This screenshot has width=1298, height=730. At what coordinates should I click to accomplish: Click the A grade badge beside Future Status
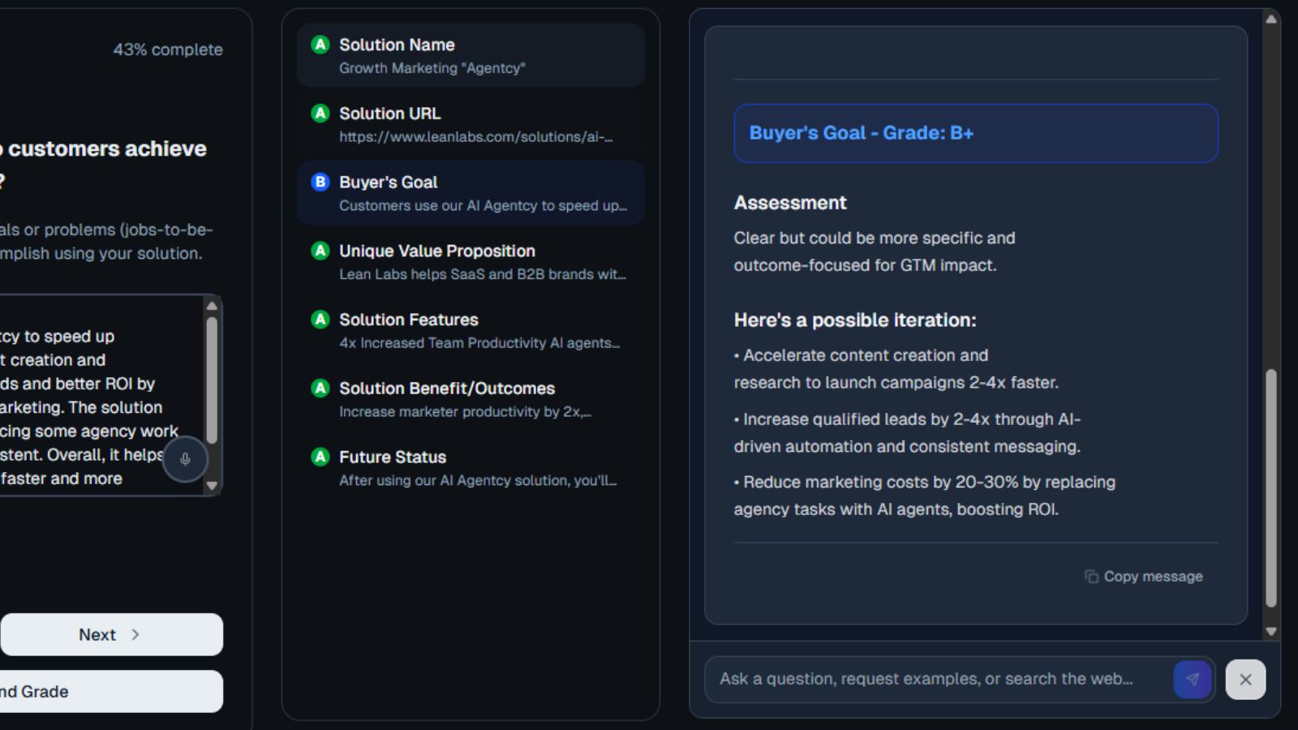pyautogui.click(x=320, y=457)
